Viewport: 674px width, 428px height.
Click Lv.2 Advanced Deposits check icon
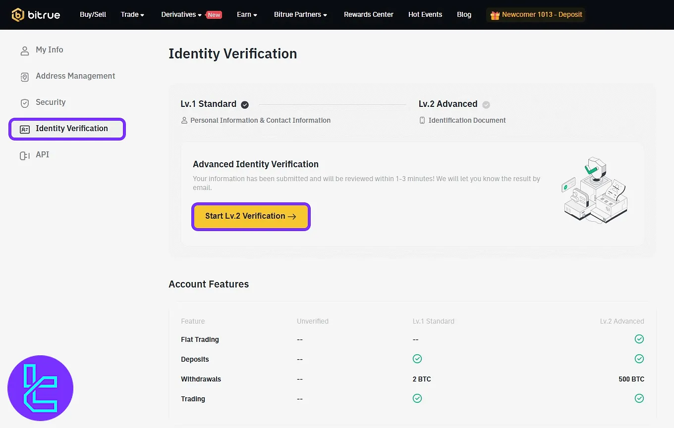(x=639, y=359)
